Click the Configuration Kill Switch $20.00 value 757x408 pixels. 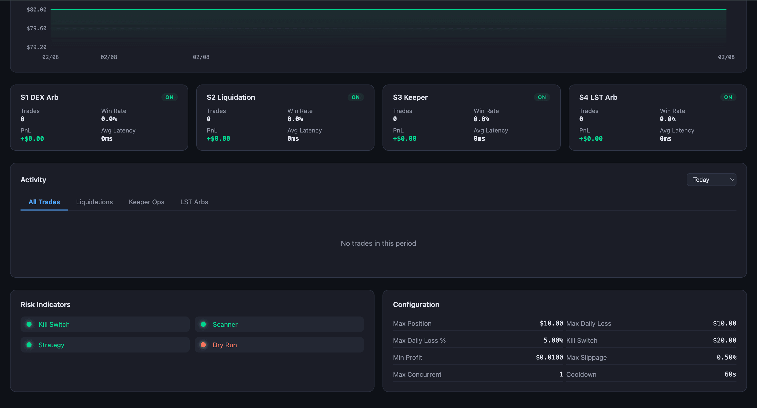(724, 340)
